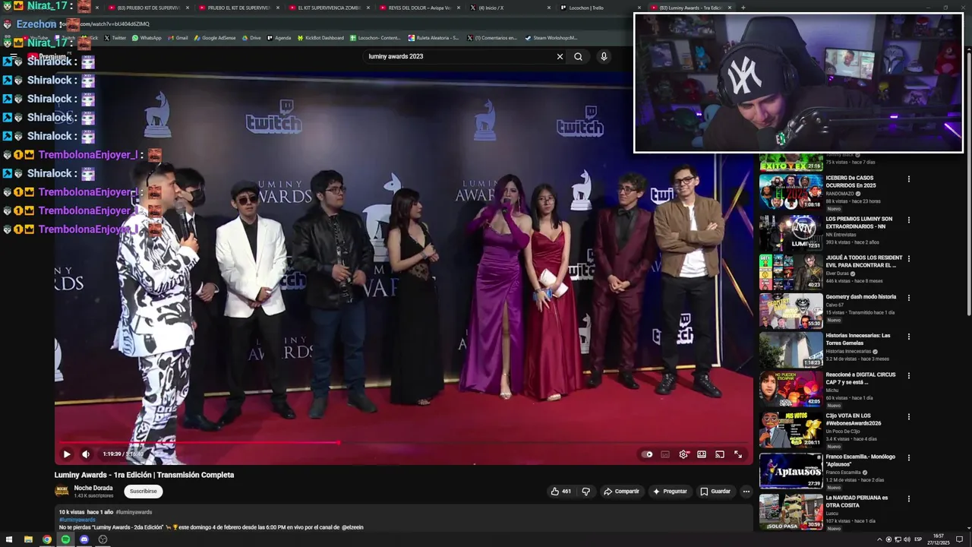Open the Steam Workshop bookmark
This screenshot has width=972, height=547.
pyautogui.click(x=551, y=38)
